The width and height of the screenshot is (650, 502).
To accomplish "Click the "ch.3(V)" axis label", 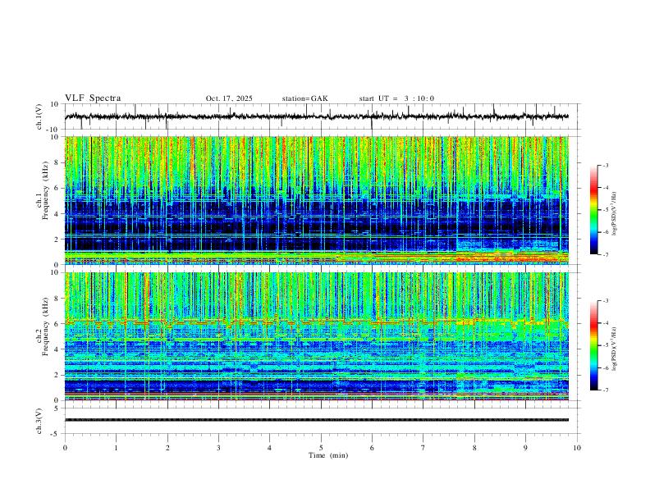I will coord(39,421).
